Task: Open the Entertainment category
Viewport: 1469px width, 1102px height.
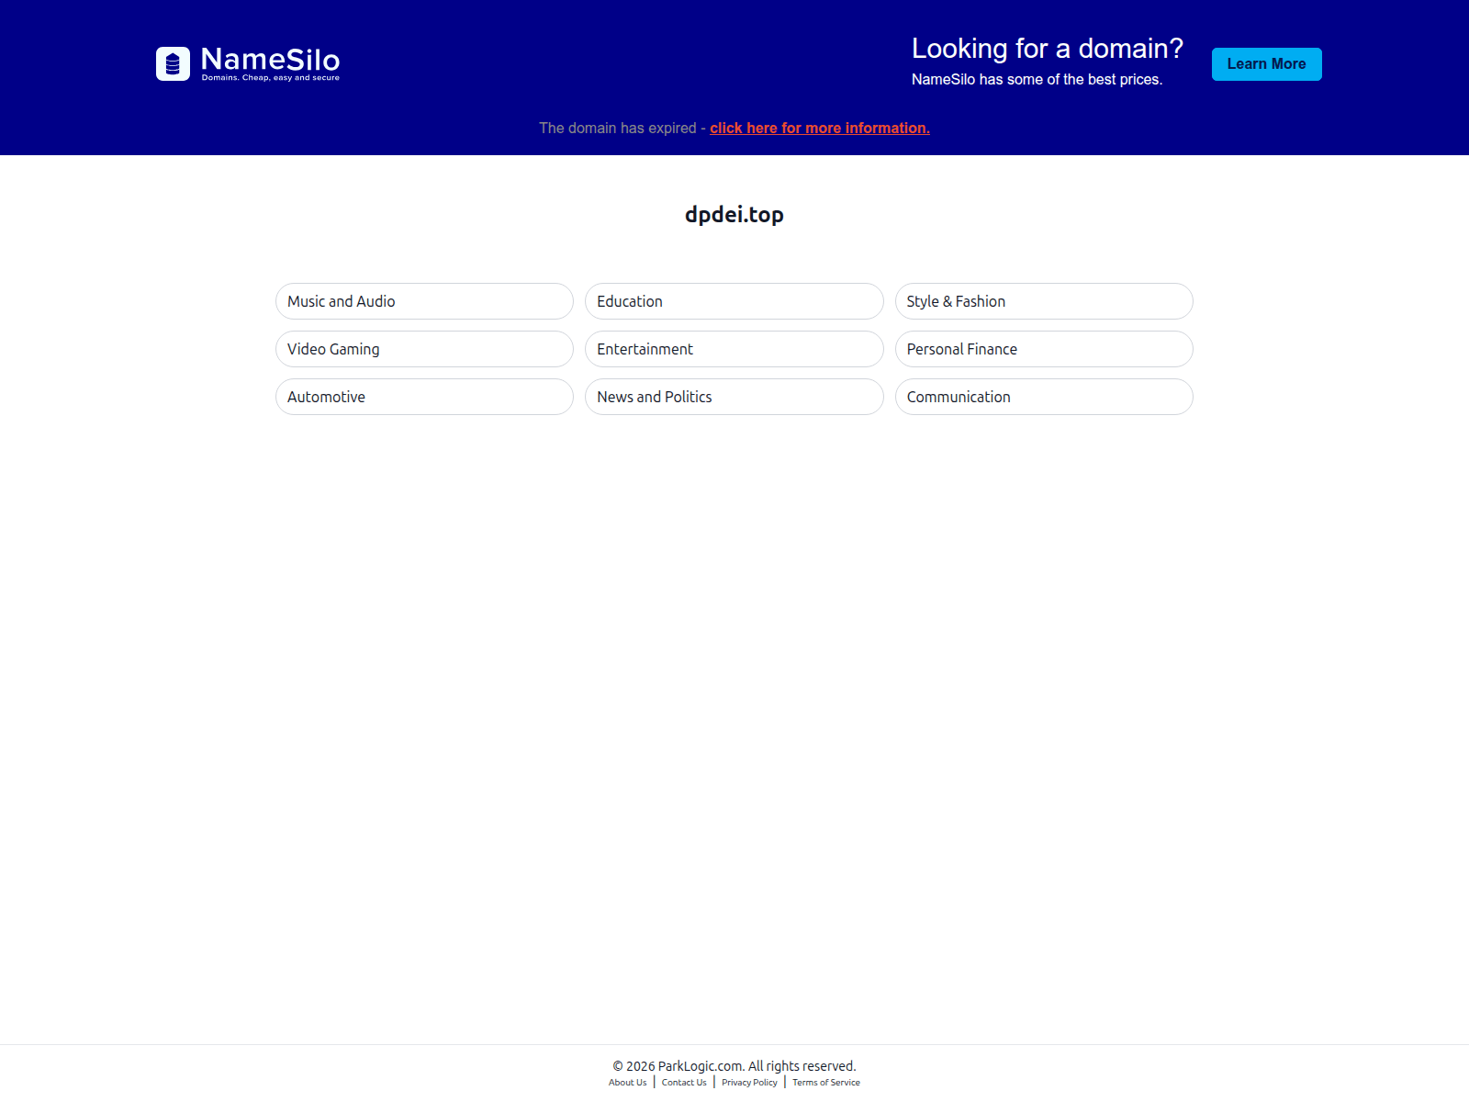Action: pos(734,349)
